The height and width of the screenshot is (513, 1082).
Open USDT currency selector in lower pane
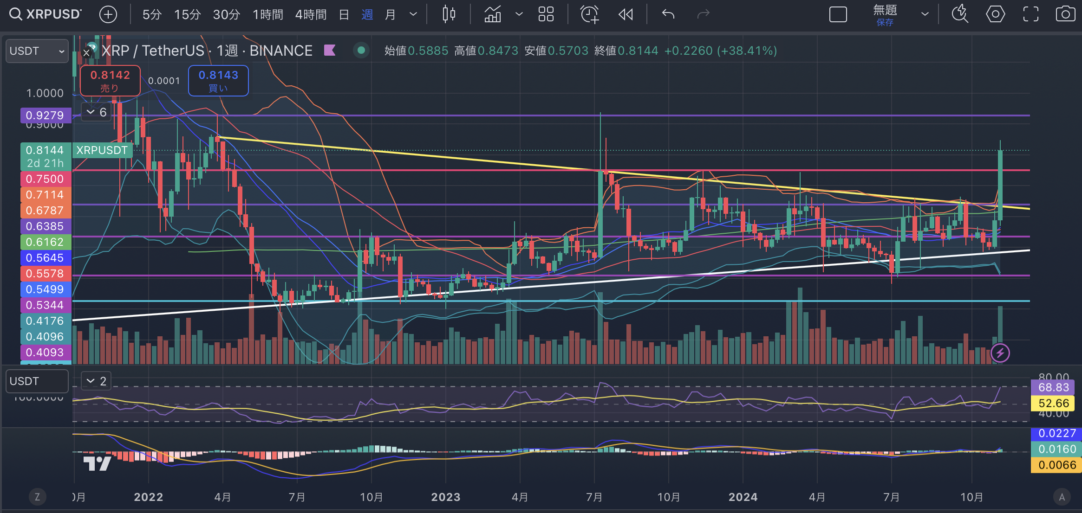[x=37, y=381]
